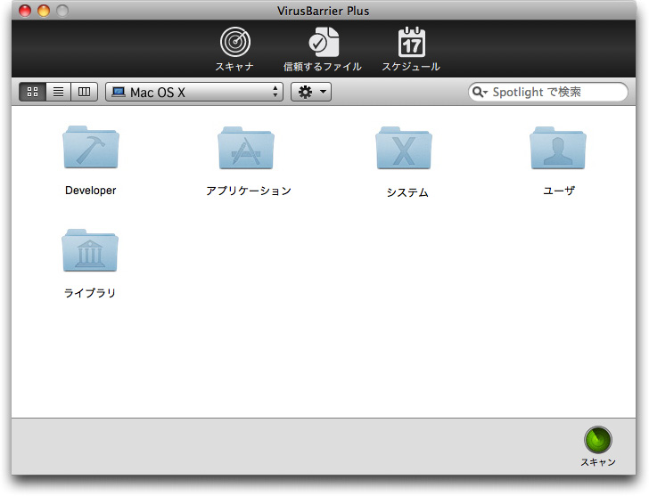
Task: Open the gear action menu
Action: click(x=311, y=92)
